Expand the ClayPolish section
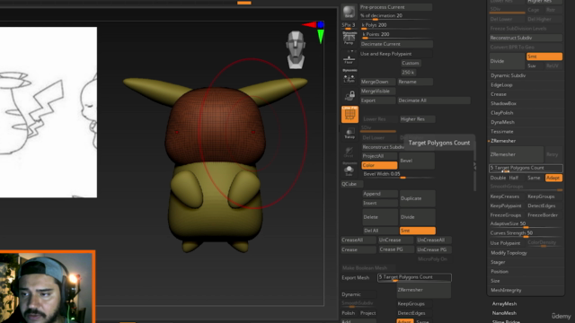The height and width of the screenshot is (323, 575). tap(502, 113)
